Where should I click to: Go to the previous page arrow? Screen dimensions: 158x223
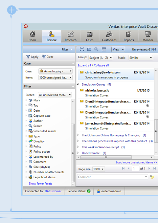[x=129, y=169]
